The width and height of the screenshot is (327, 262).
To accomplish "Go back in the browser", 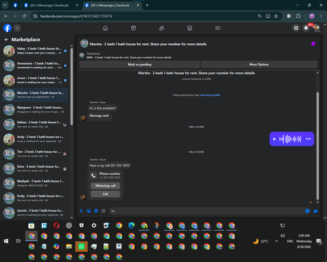I will (x=6, y=16).
